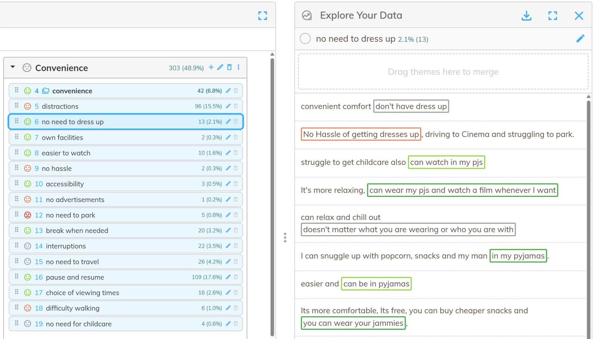Edit the 'difficulty walking' theme
Screen dimensions: 598x339
(228, 308)
